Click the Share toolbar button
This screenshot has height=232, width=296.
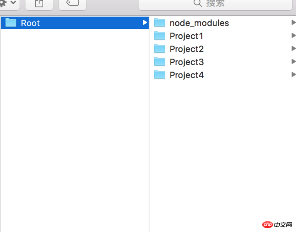tap(39, 3)
